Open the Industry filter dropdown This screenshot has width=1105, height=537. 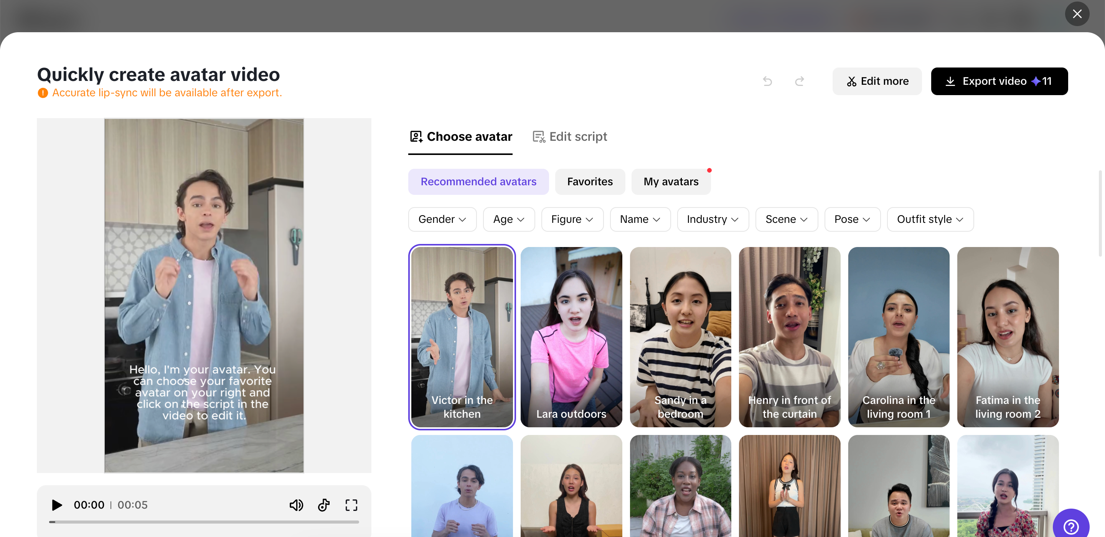point(712,219)
